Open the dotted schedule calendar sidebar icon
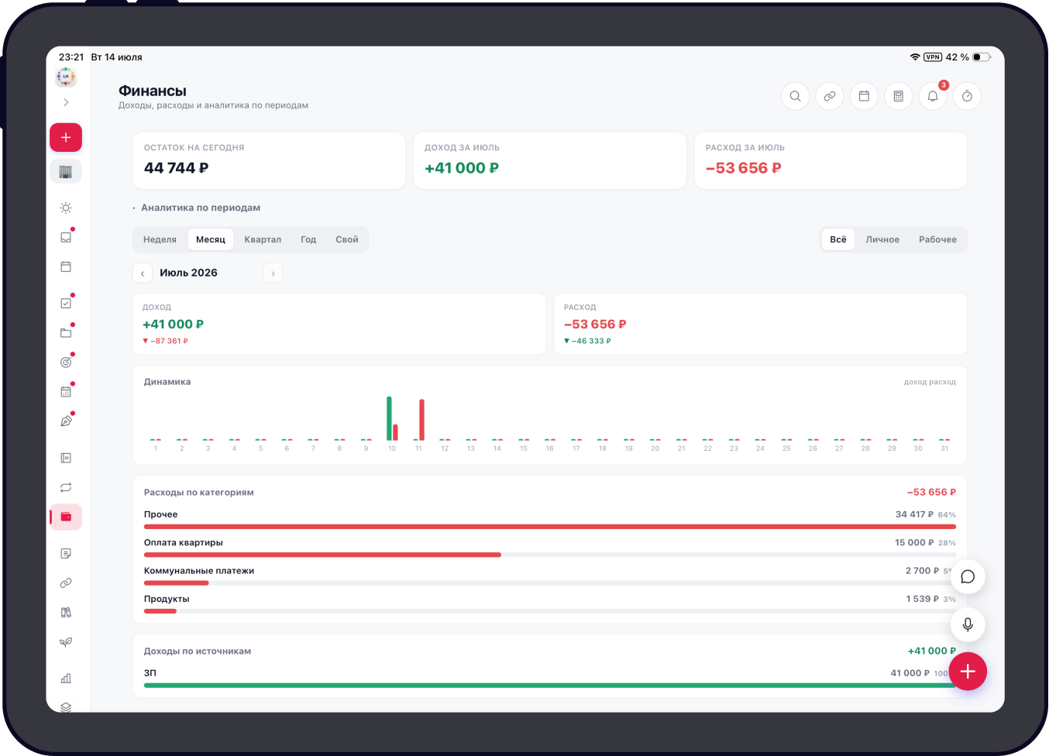1049x756 pixels. pyautogui.click(x=66, y=391)
